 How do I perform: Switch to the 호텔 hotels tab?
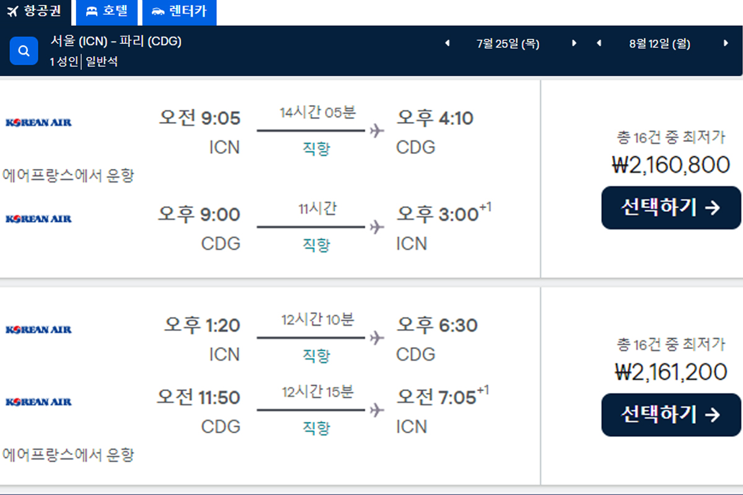pyautogui.click(x=106, y=12)
